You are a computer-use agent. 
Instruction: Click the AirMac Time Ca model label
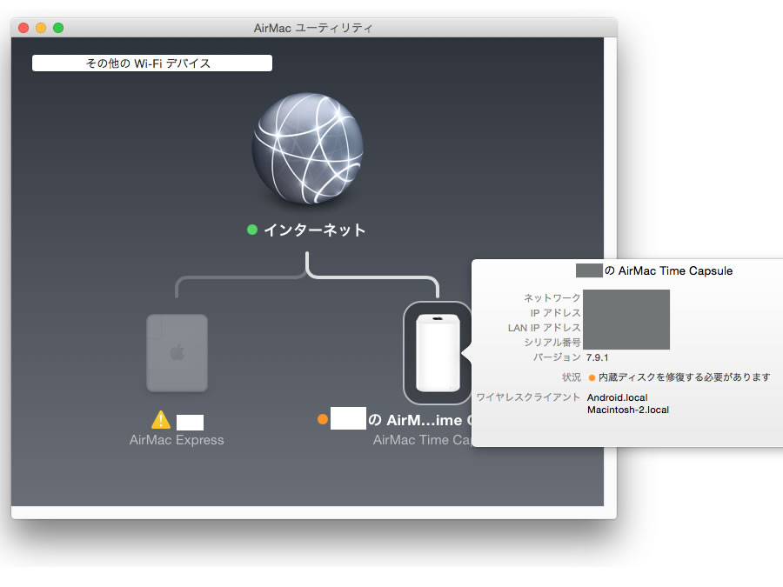[x=423, y=440]
